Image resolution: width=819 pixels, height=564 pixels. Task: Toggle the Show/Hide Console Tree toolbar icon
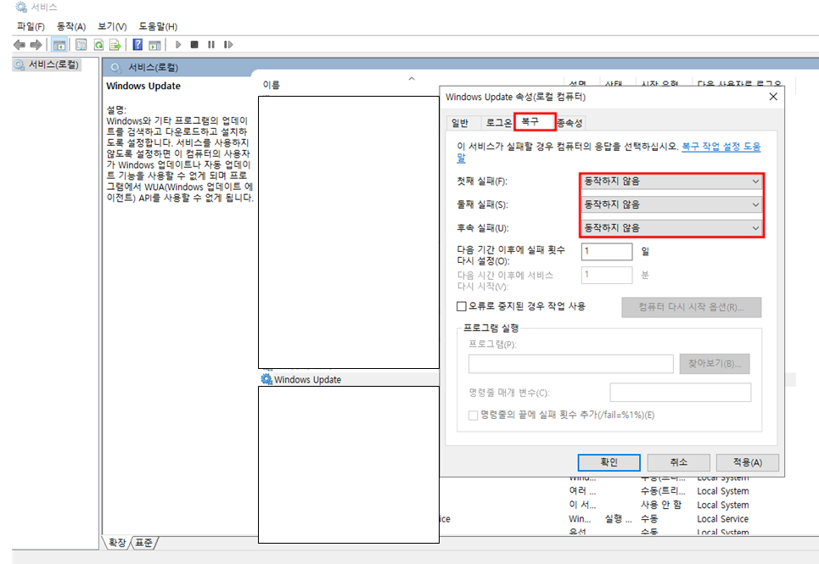click(x=59, y=45)
